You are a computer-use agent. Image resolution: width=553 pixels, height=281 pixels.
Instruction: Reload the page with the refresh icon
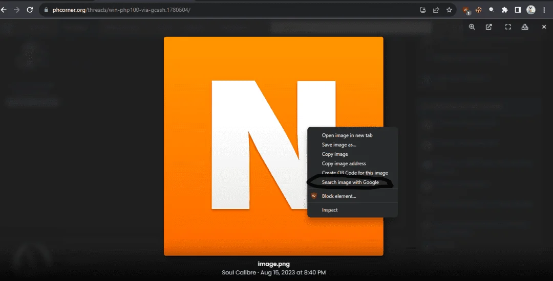click(x=30, y=10)
